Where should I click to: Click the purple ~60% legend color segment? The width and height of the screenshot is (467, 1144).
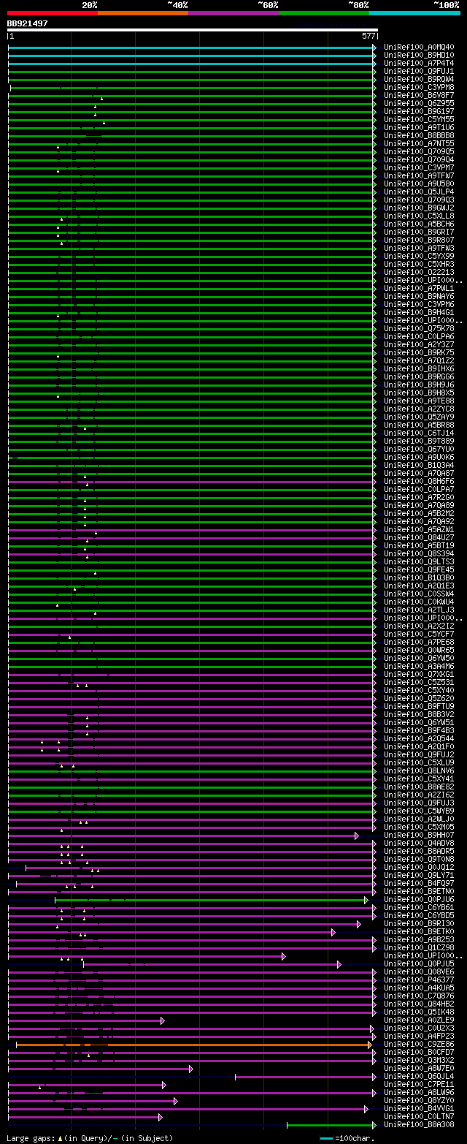(x=233, y=13)
